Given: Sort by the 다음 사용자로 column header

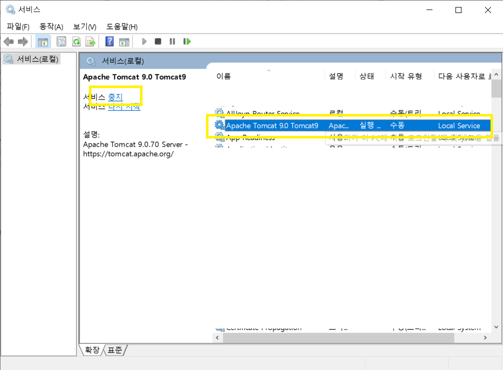Looking at the screenshot, I should (x=462, y=76).
